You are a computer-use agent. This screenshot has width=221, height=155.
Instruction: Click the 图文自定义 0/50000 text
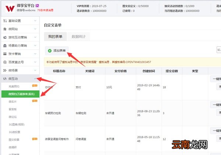pos(136,6)
